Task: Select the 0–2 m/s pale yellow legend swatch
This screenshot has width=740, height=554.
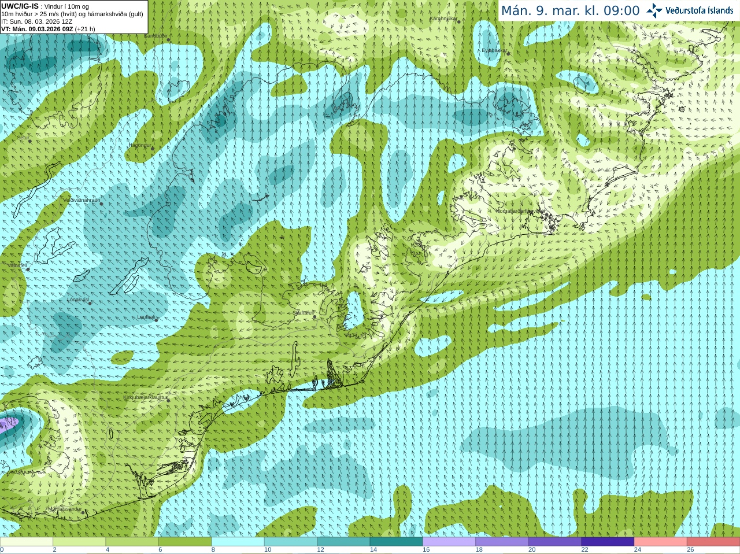Action: [27, 542]
